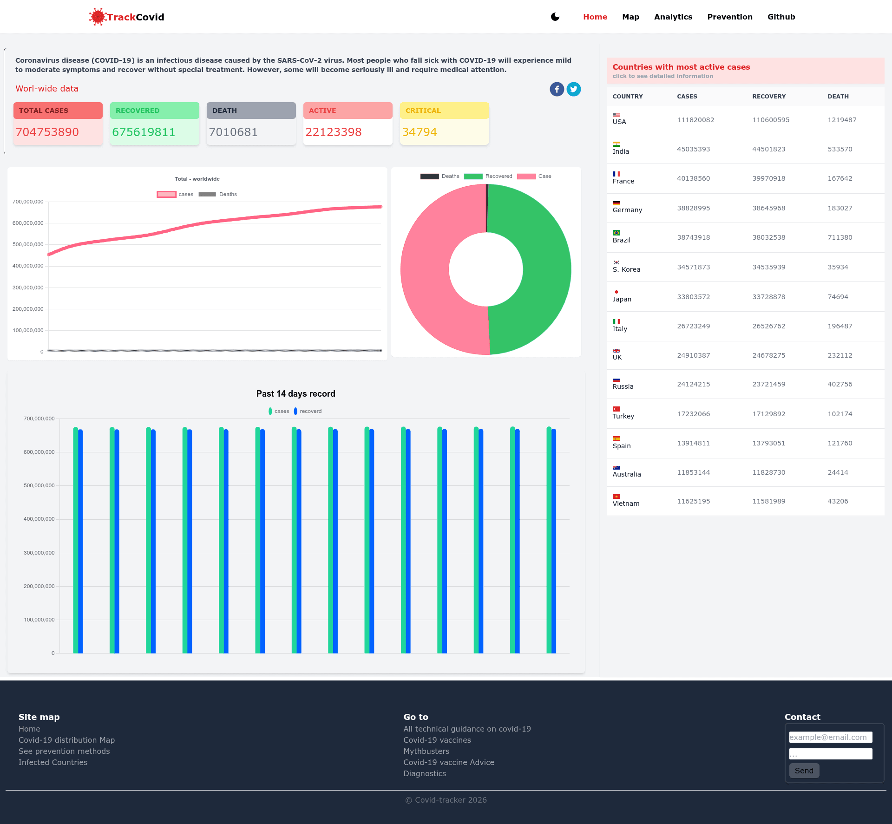Toggle cases dataset in line chart legend
The image size is (892, 824).
pyautogui.click(x=175, y=194)
